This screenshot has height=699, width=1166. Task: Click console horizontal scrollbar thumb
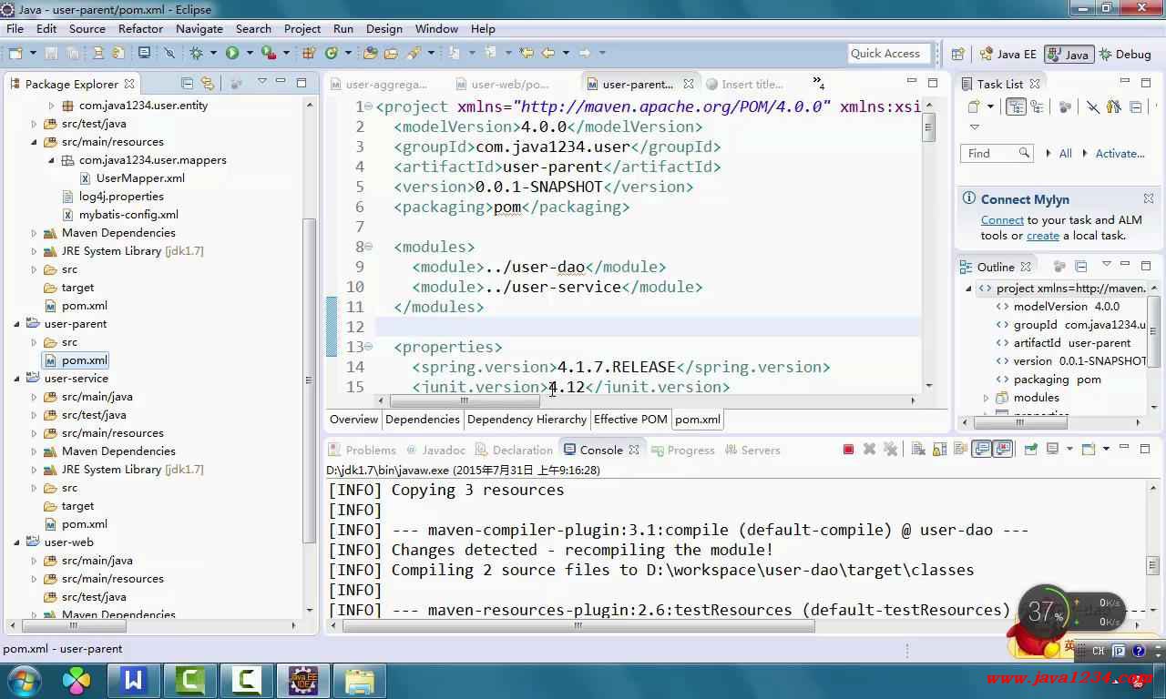(x=578, y=625)
